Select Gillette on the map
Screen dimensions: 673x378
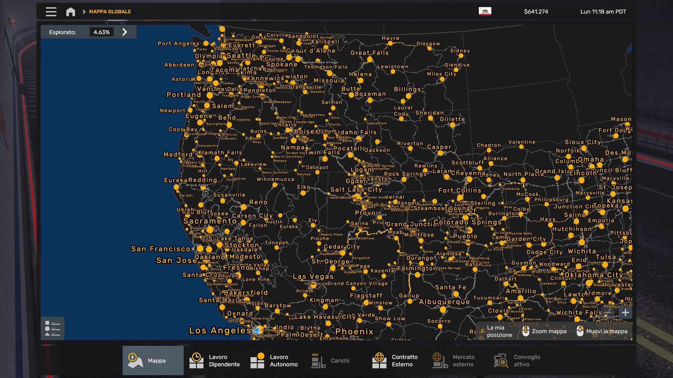(452, 119)
